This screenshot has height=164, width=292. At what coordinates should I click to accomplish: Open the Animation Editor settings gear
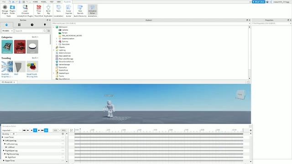(x=250, y=130)
